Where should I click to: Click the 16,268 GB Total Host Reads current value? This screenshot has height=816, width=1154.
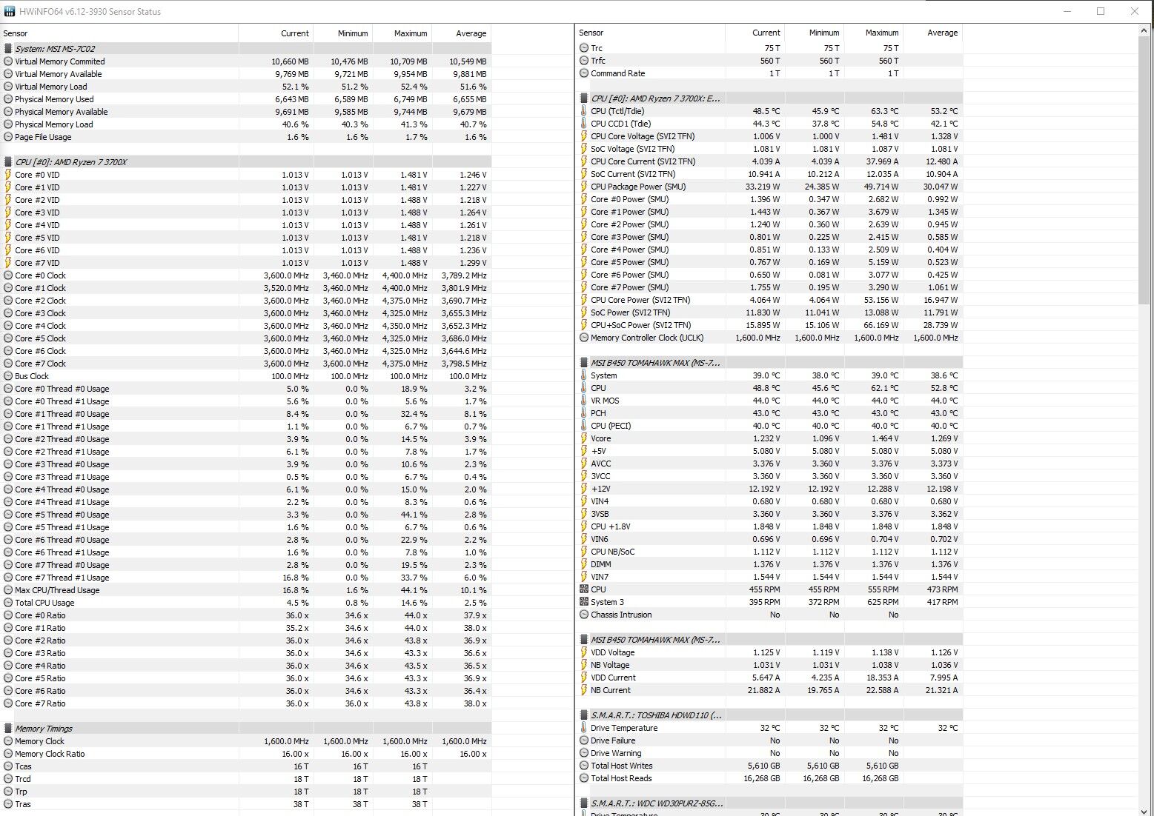coord(761,778)
